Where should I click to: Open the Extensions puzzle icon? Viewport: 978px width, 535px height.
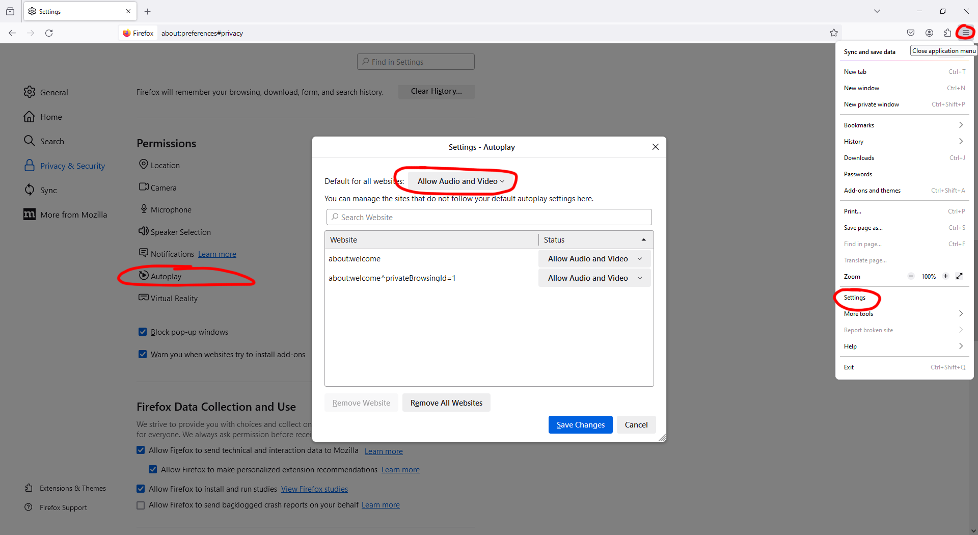click(x=947, y=33)
